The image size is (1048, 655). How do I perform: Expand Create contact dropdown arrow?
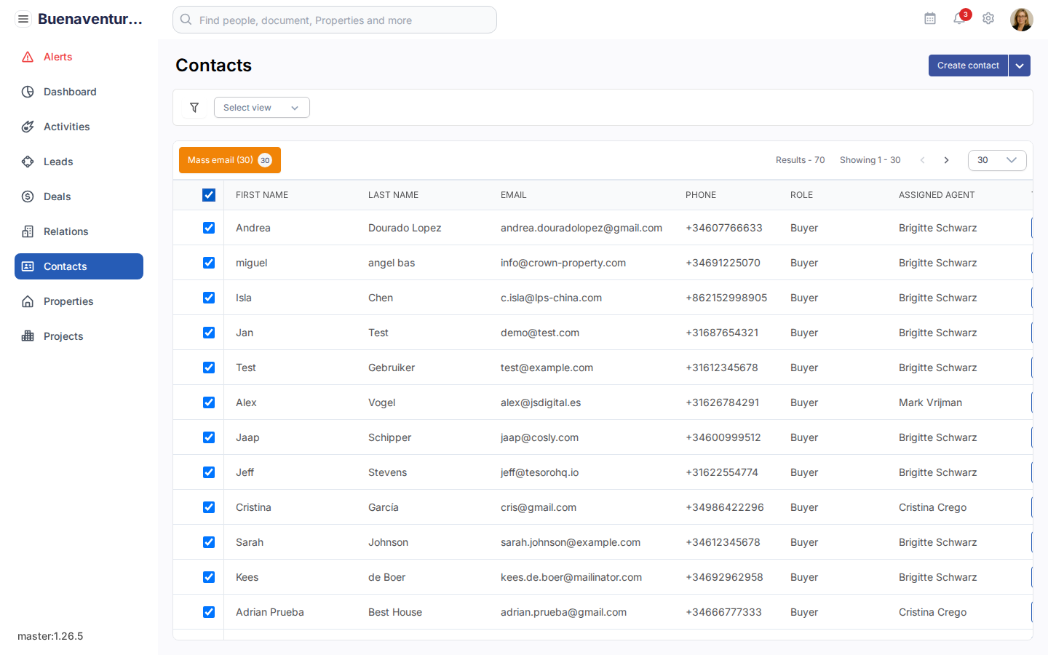point(1020,65)
